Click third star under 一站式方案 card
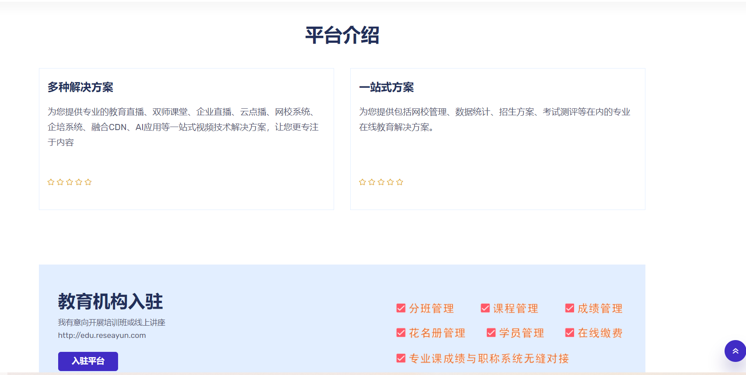This screenshot has height=375, width=746. click(381, 182)
